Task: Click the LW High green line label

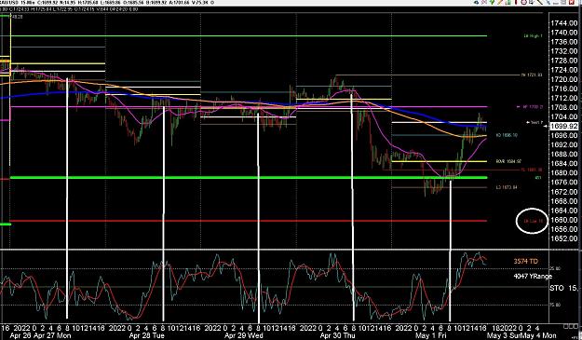Action: click(x=533, y=36)
